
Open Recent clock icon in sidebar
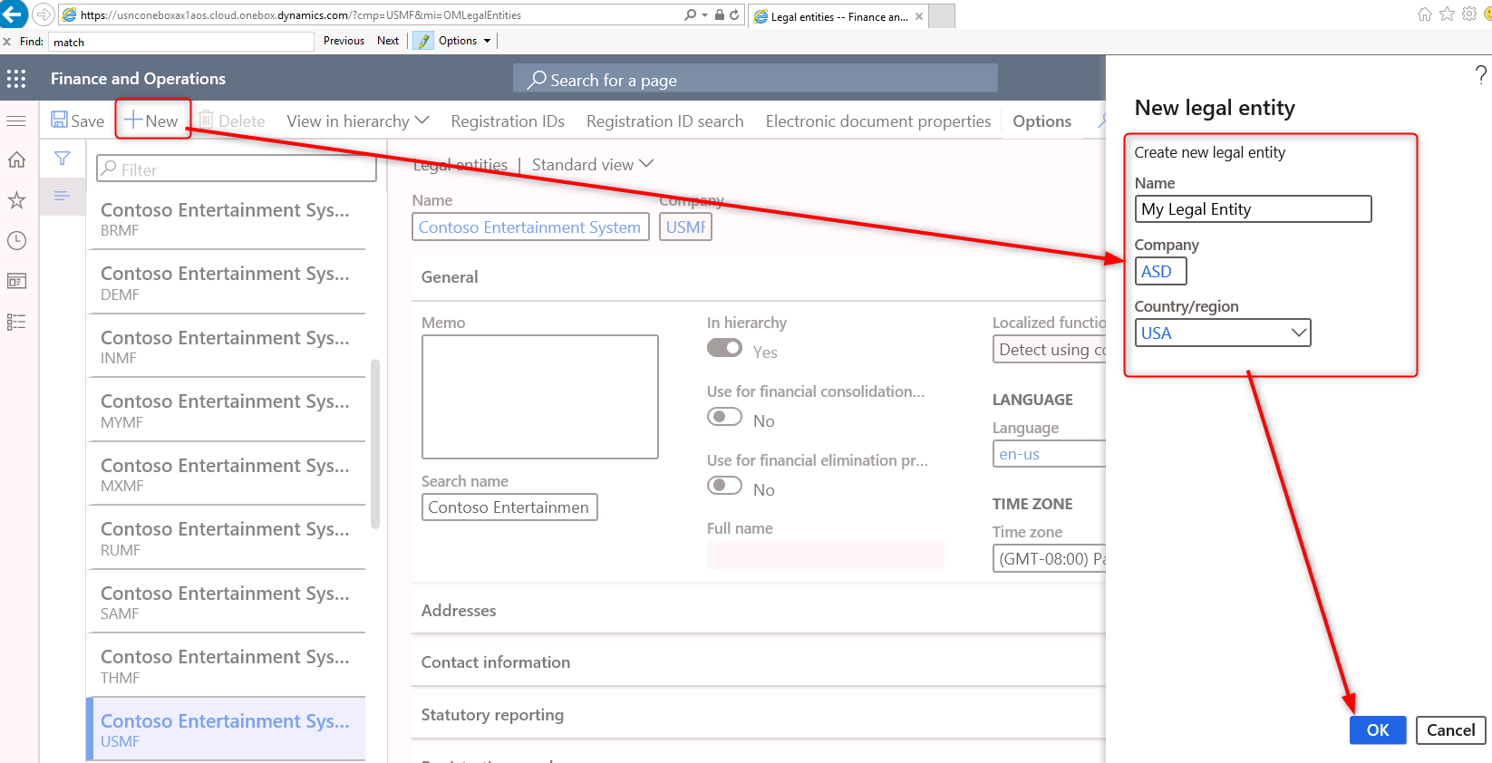pos(16,240)
